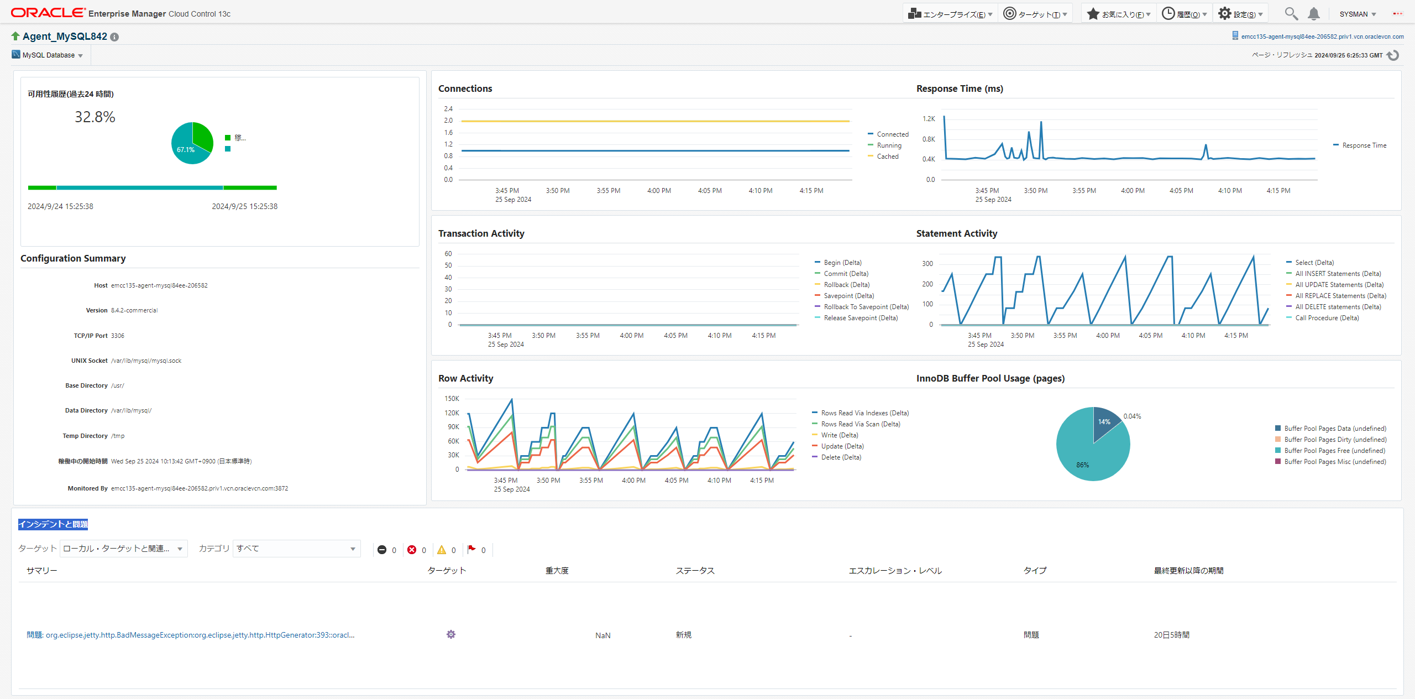Click the MySQL Database target icon

(x=16, y=54)
